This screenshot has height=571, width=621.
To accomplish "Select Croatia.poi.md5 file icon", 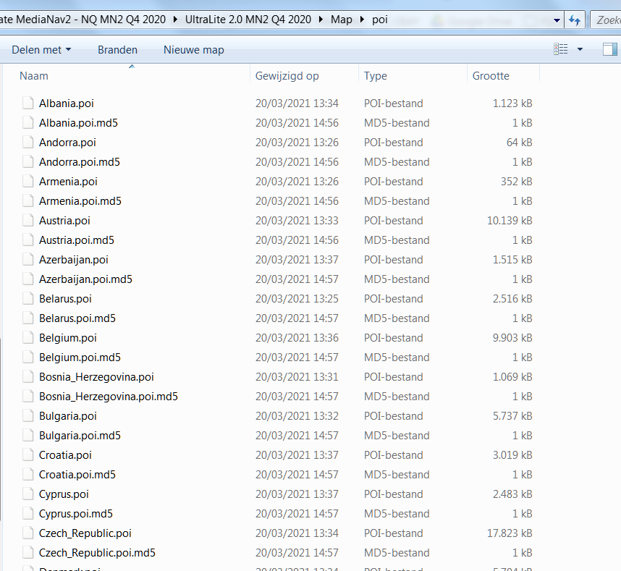I will pos(28,474).
